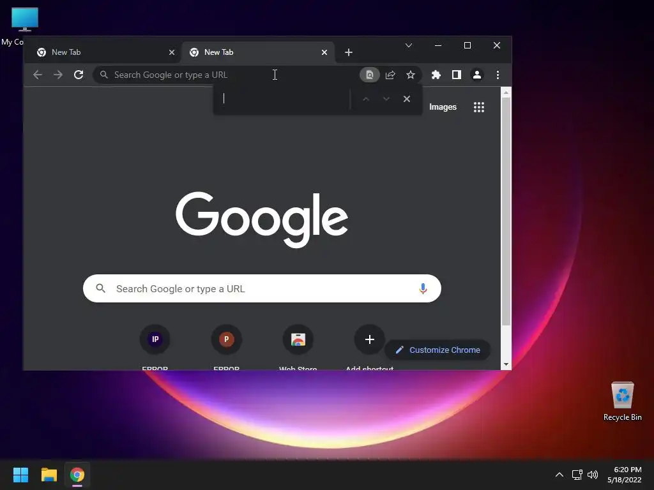
Task: Go back using the browser back arrow
Action: pos(38,75)
